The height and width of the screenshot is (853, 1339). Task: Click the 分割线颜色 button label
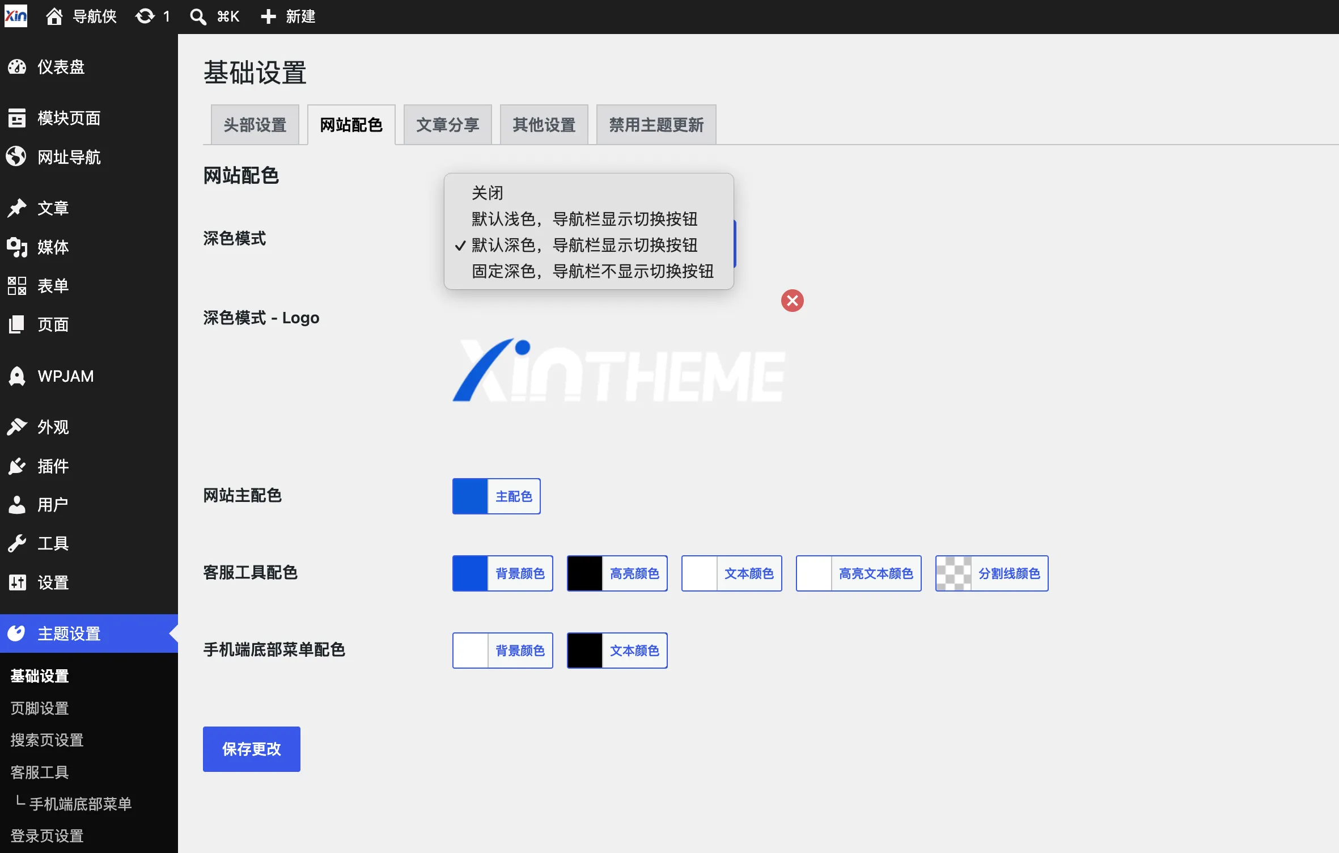point(1010,573)
